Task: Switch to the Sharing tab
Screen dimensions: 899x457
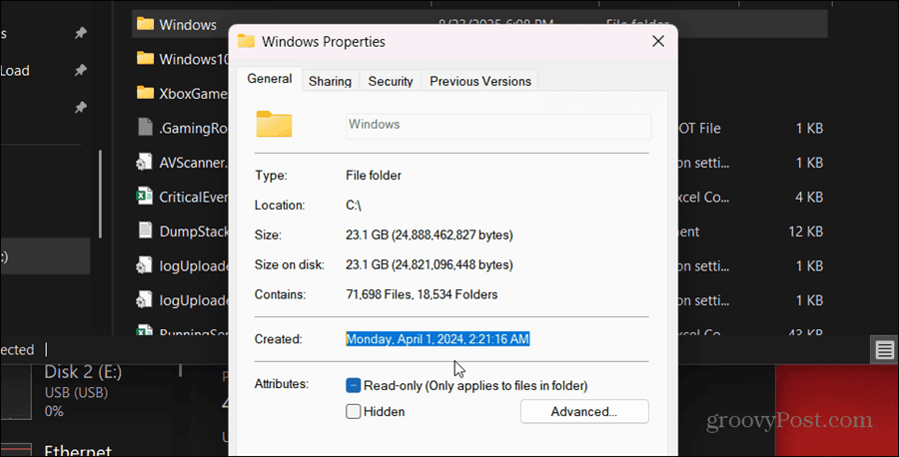Action: click(330, 81)
